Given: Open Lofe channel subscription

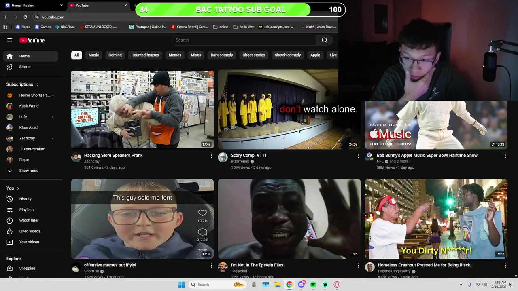Looking at the screenshot, I should (x=31, y=117).
